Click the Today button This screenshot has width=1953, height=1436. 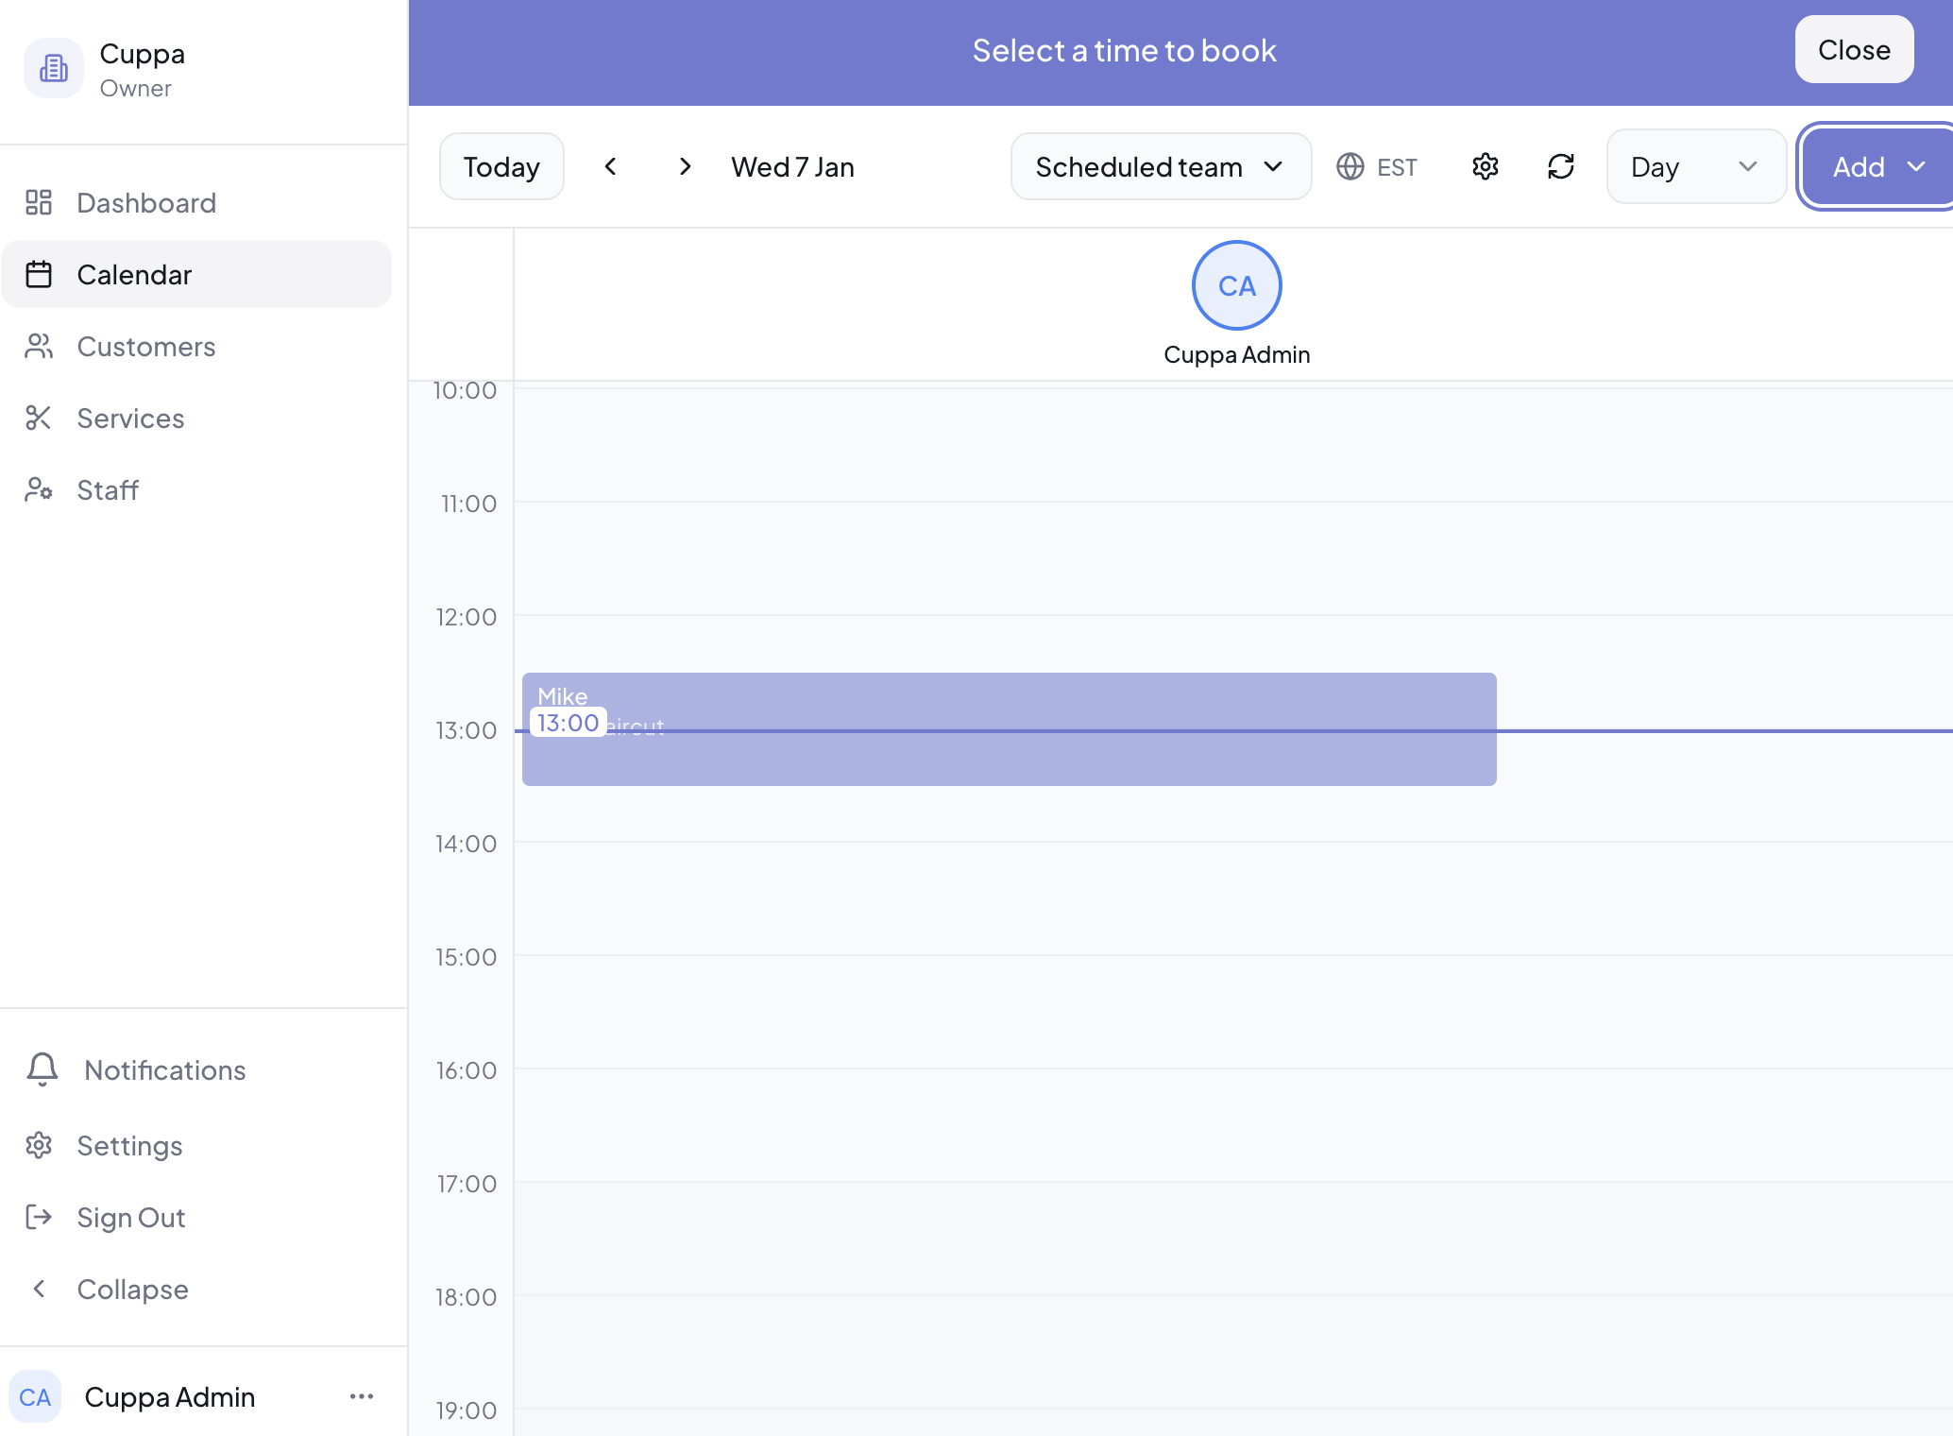tap(501, 166)
